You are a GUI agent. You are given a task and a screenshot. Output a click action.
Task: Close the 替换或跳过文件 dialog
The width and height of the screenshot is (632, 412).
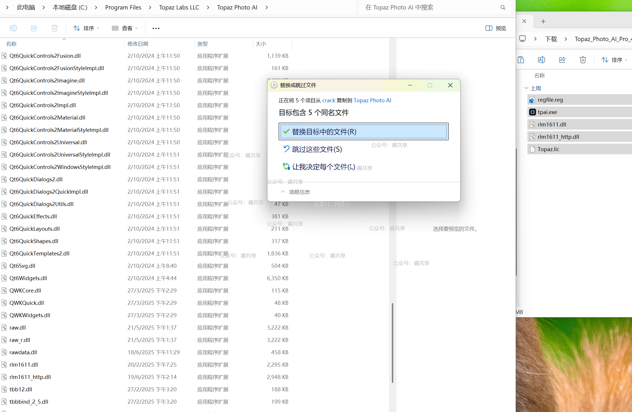click(x=450, y=85)
